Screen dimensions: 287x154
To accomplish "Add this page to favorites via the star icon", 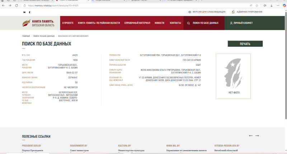I will [257, 6].
